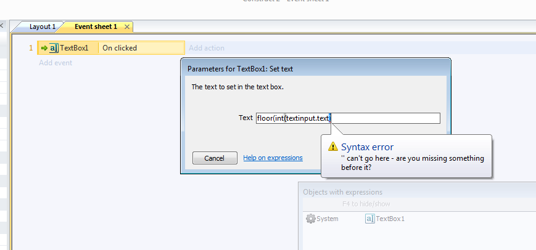This screenshot has height=250, width=536.
Task: Click the System gear icon
Action: [x=310, y=219]
